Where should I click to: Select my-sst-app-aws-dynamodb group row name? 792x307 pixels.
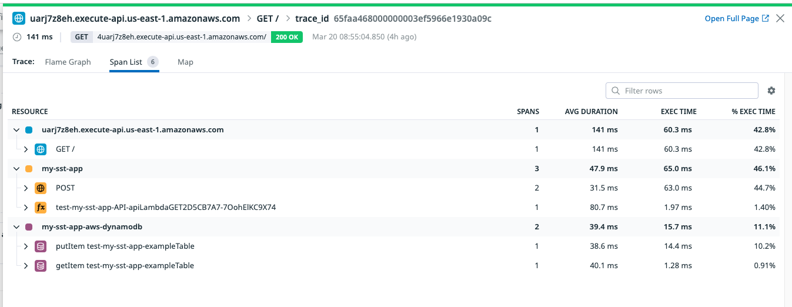(x=92, y=227)
